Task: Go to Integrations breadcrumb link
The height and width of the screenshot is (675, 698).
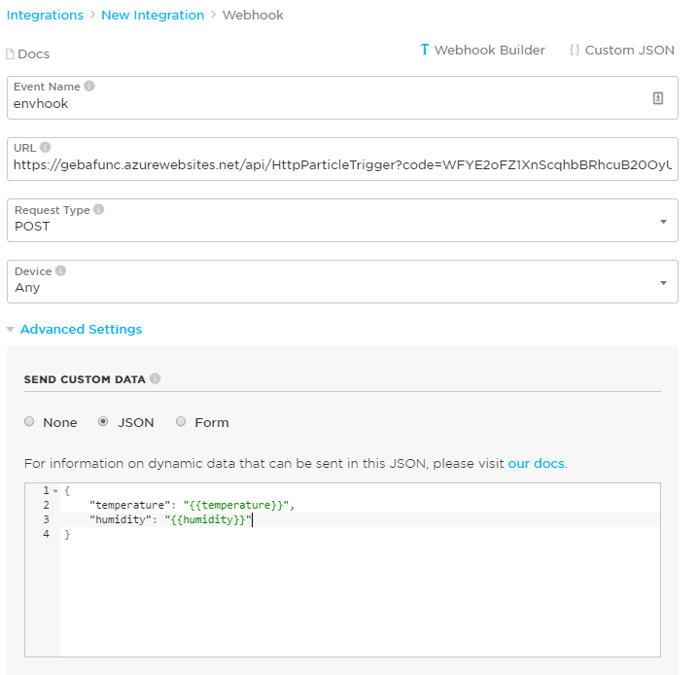Action: (x=45, y=16)
